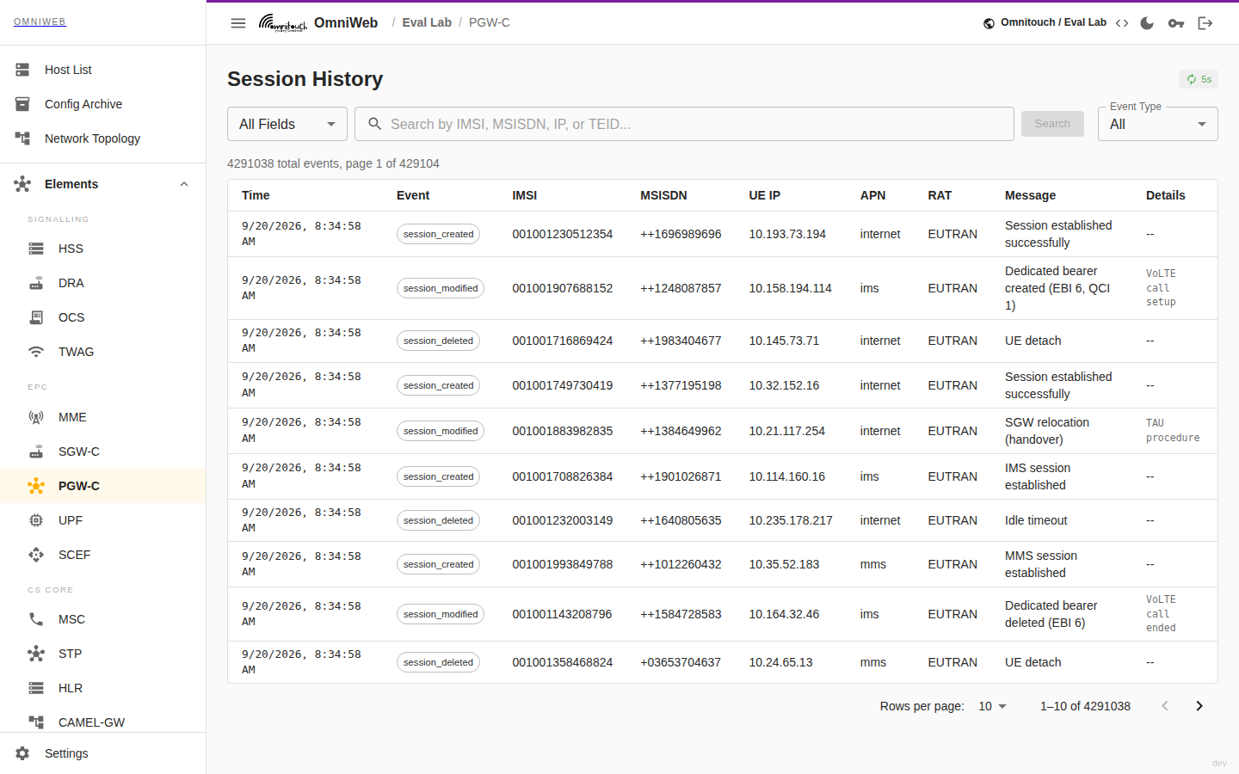Click the Eval Lab breadcrumb
The width and height of the screenshot is (1239, 774).
[427, 22]
